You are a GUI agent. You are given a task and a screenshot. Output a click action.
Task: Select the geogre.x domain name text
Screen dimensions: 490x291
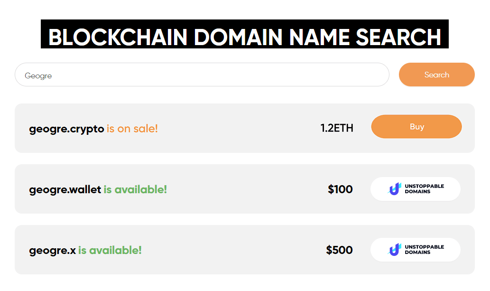click(x=53, y=250)
